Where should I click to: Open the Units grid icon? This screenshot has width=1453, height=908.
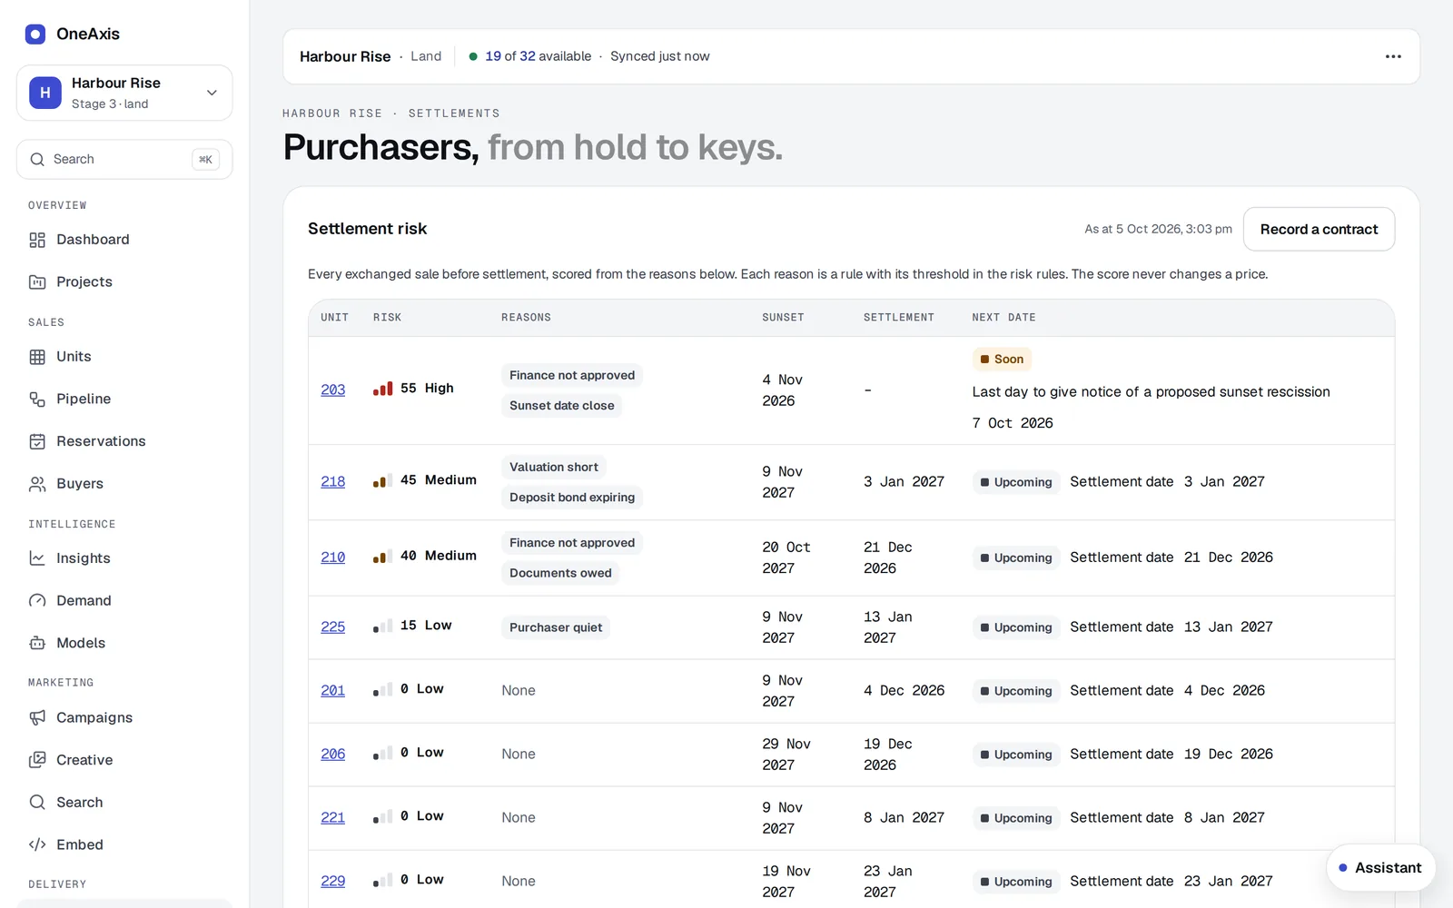click(x=37, y=357)
